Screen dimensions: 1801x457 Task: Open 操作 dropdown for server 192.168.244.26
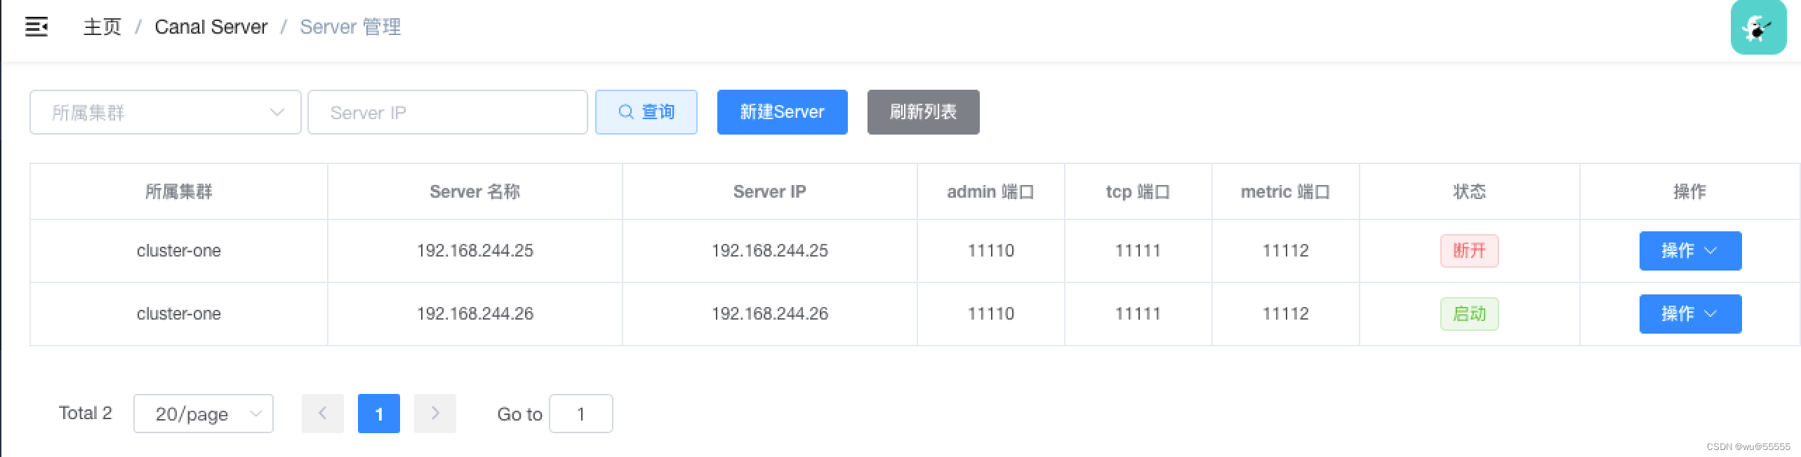[1689, 314]
